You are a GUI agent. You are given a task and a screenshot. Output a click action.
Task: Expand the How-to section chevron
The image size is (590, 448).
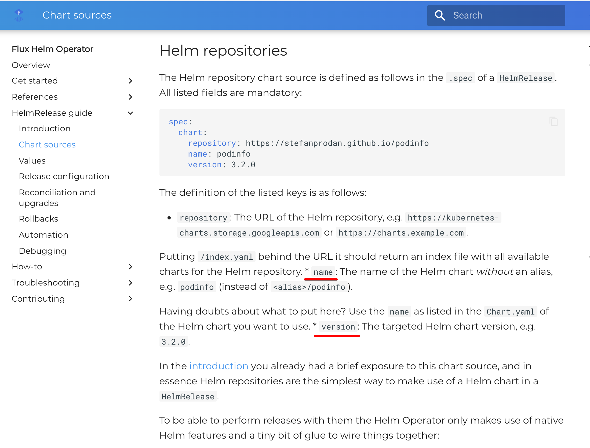coord(130,267)
